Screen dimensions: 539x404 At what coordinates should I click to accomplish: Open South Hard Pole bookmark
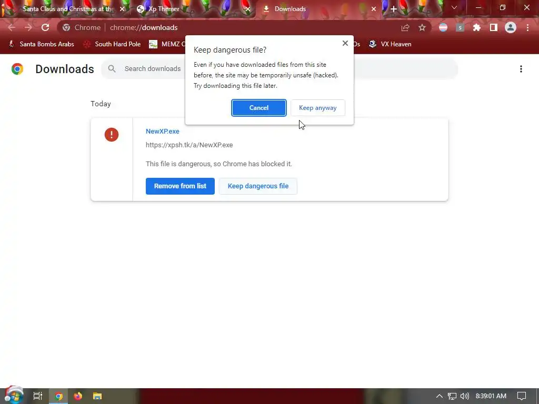click(x=112, y=44)
